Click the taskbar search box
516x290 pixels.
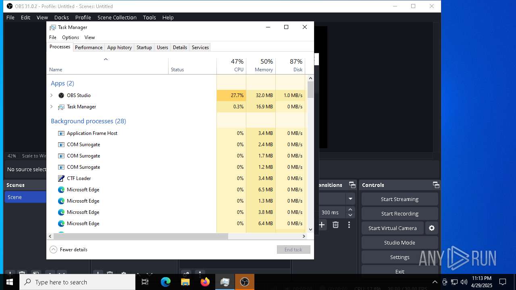[77, 282]
